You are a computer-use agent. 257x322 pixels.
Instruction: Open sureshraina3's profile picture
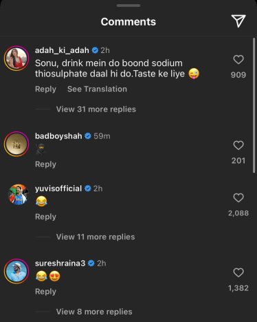(x=16, y=271)
